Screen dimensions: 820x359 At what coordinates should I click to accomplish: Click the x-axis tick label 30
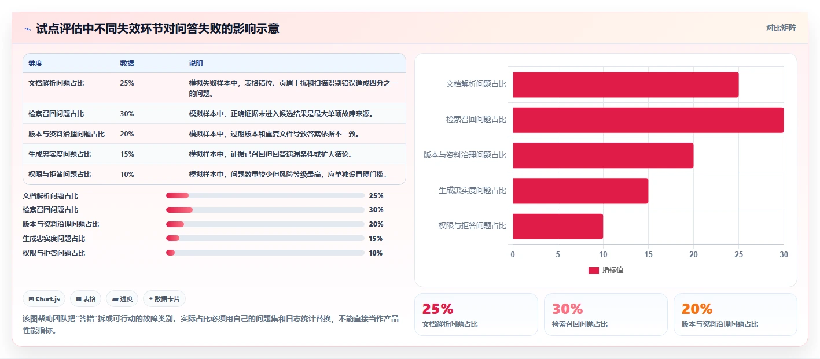tap(784, 254)
